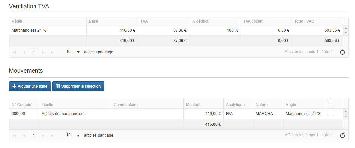Sort by N° Compte column header
This screenshot has width=355, height=148.
tap(21, 105)
